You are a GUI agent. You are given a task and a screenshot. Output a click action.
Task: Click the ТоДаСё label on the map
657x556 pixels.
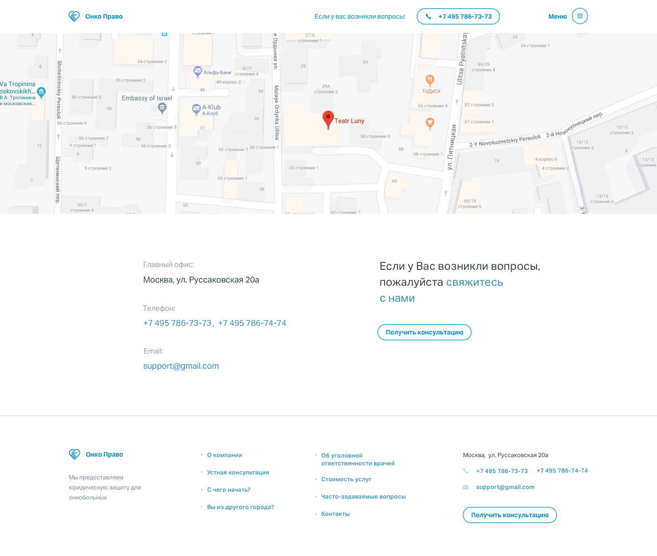click(x=431, y=91)
